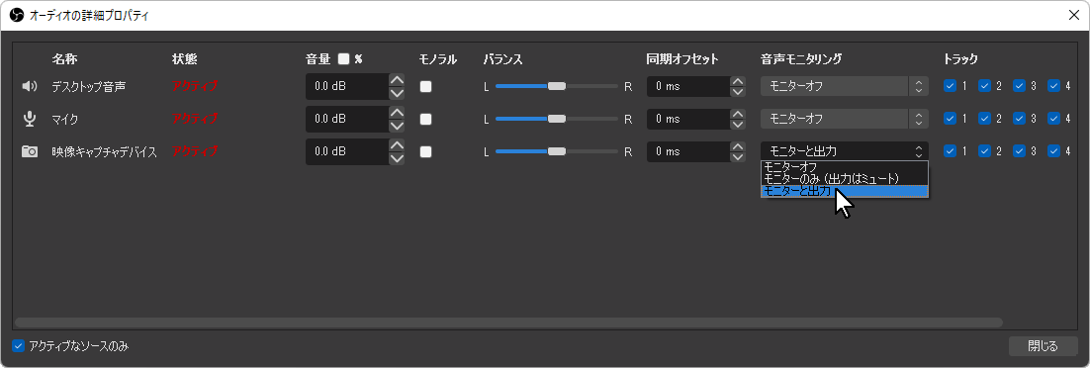This screenshot has width=1090, height=368.
Task: Enable モノラル for マイク
Action: [425, 119]
